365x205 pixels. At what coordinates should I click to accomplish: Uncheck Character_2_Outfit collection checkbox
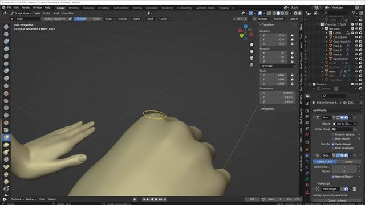pos(352,24)
